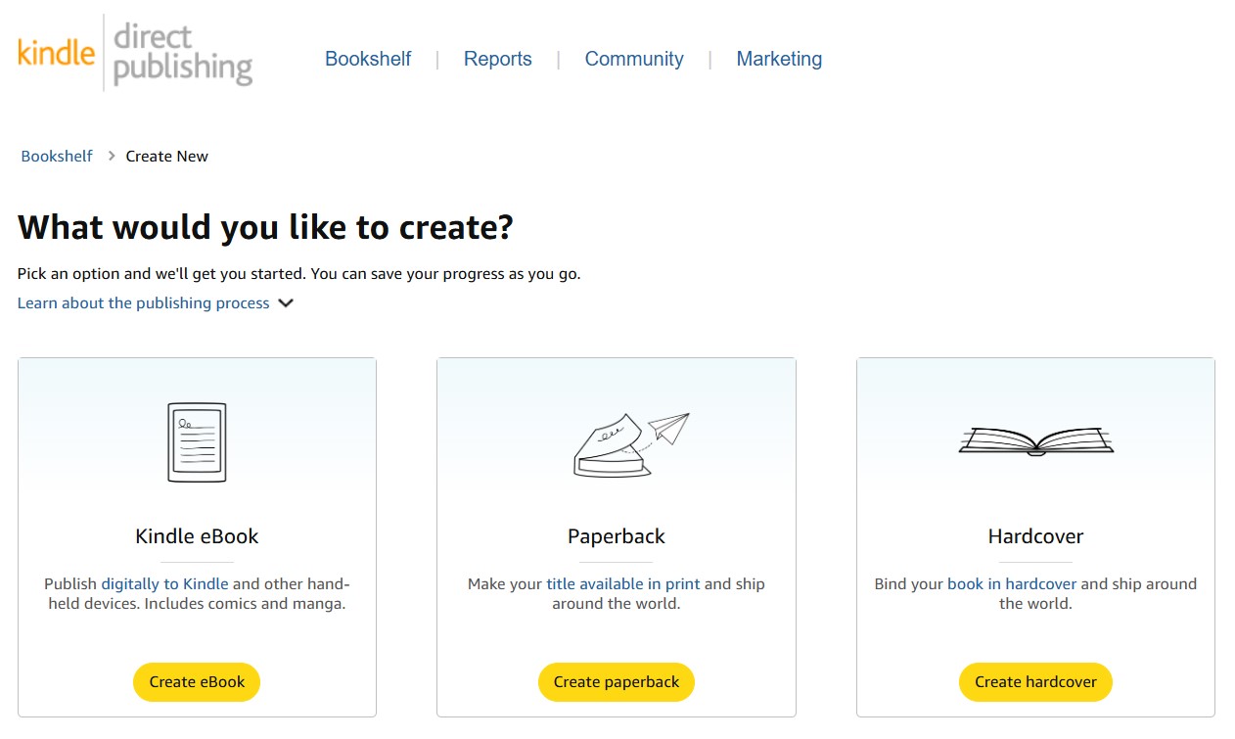
Task: Follow the Bookshelf breadcrumb link
Action: [57, 157]
